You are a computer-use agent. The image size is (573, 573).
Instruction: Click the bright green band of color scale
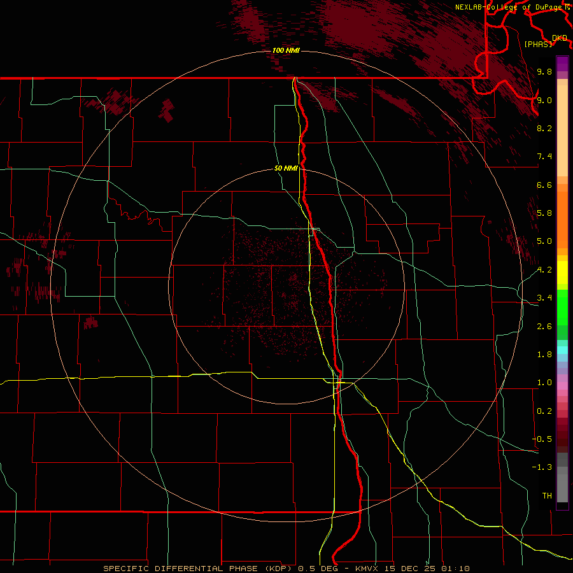[x=562, y=307]
